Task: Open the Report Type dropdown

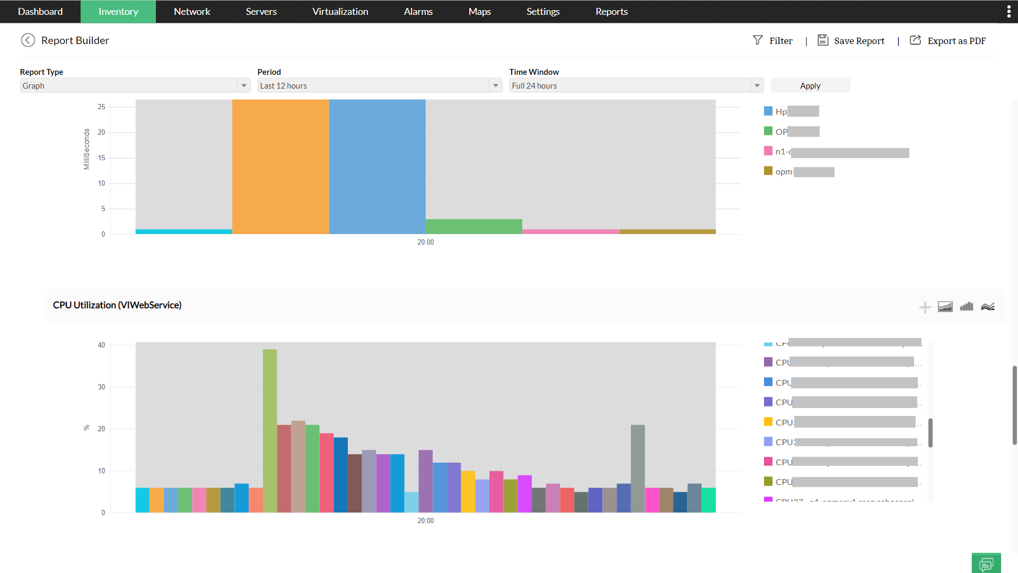Action: pyautogui.click(x=243, y=85)
